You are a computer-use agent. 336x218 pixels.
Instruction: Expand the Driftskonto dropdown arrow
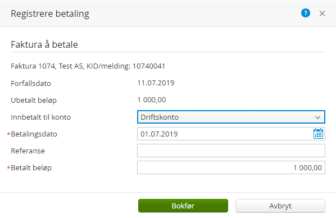click(x=318, y=117)
